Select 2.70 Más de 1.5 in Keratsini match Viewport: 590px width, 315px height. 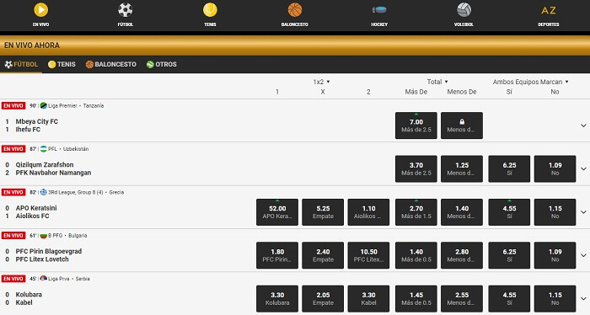[x=416, y=212]
